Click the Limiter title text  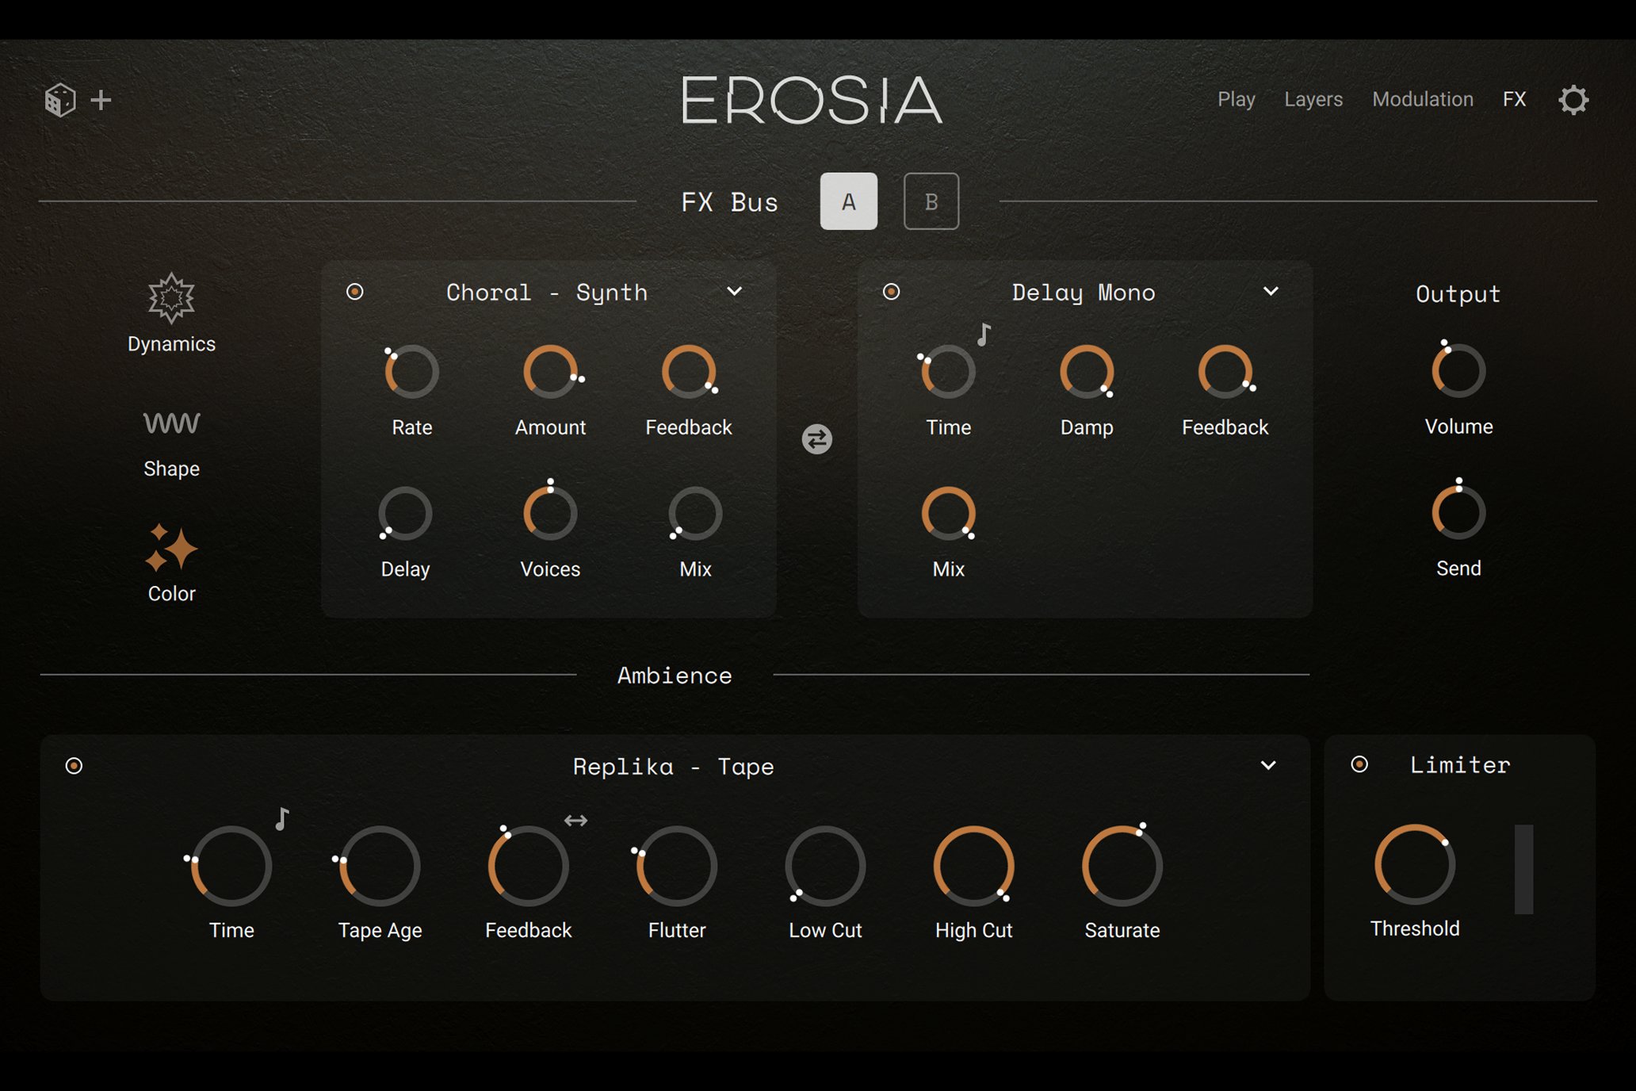[x=1460, y=764]
